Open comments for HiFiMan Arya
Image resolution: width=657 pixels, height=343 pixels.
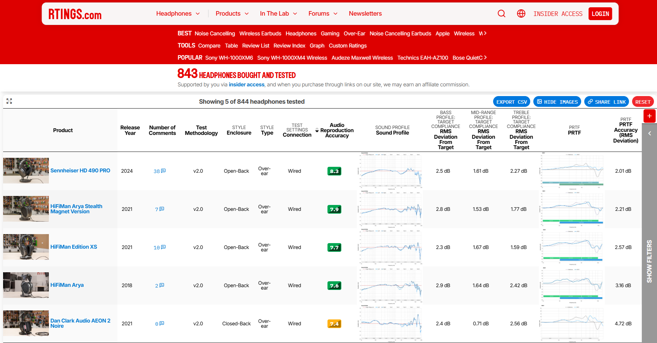pos(159,285)
